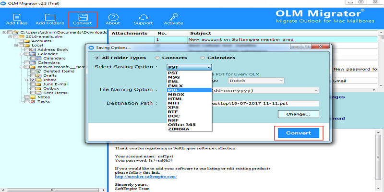Select the 'New account on Softempire member area' email
This screenshot has width=384, height=192.
click(x=241, y=39)
